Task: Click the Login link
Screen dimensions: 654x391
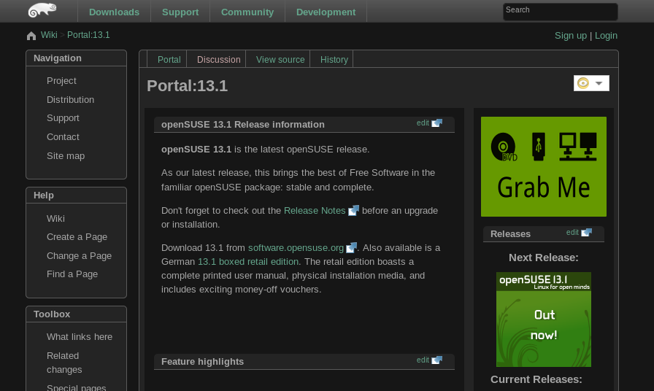Action: pyautogui.click(x=606, y=36)
